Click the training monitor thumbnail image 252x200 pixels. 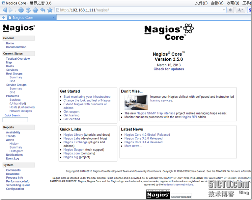136,102
